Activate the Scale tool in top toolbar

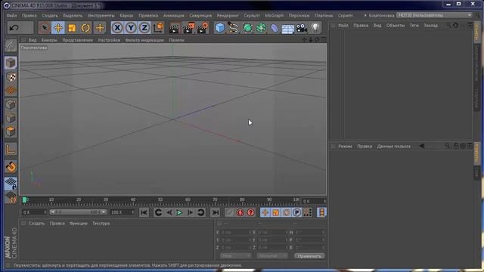pos(72,28)
